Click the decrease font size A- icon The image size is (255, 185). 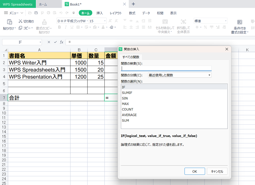[117, 21]
